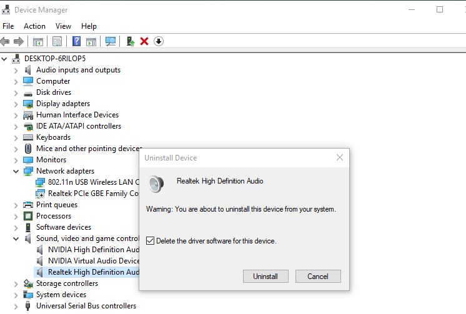Viewport: 466px width, 314px height.
Task: Select Realtek PCIe GBE Family adapter
Action: (x=92, y=194)
